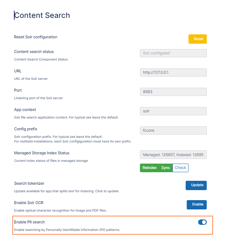
Task: Click the Managed Storage Index Status field
Action: (x=173, y=155)
